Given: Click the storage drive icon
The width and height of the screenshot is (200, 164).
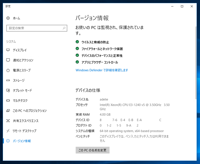Looking at the screenshot, I should [8, 80].
